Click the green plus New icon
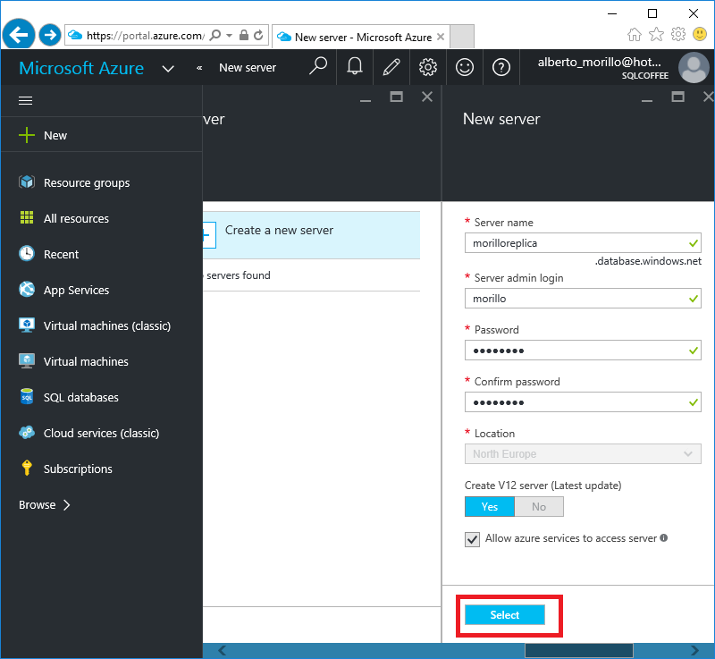The height and width of the screenshot is (659, 715). pos(27,135)
